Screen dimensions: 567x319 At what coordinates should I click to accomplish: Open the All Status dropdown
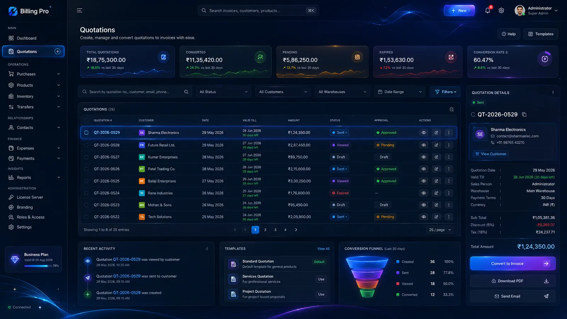[x=224, y=92]
